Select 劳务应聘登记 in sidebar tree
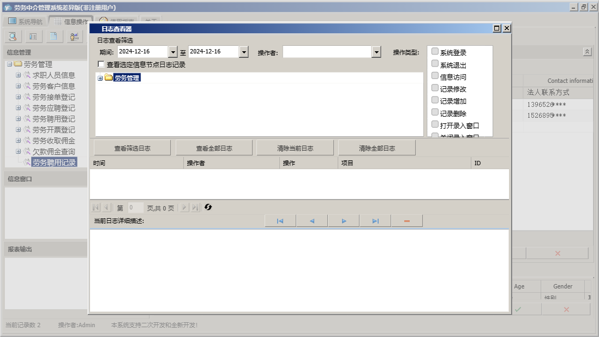Viewport: 599px width, 337px height. coord(54,108)
